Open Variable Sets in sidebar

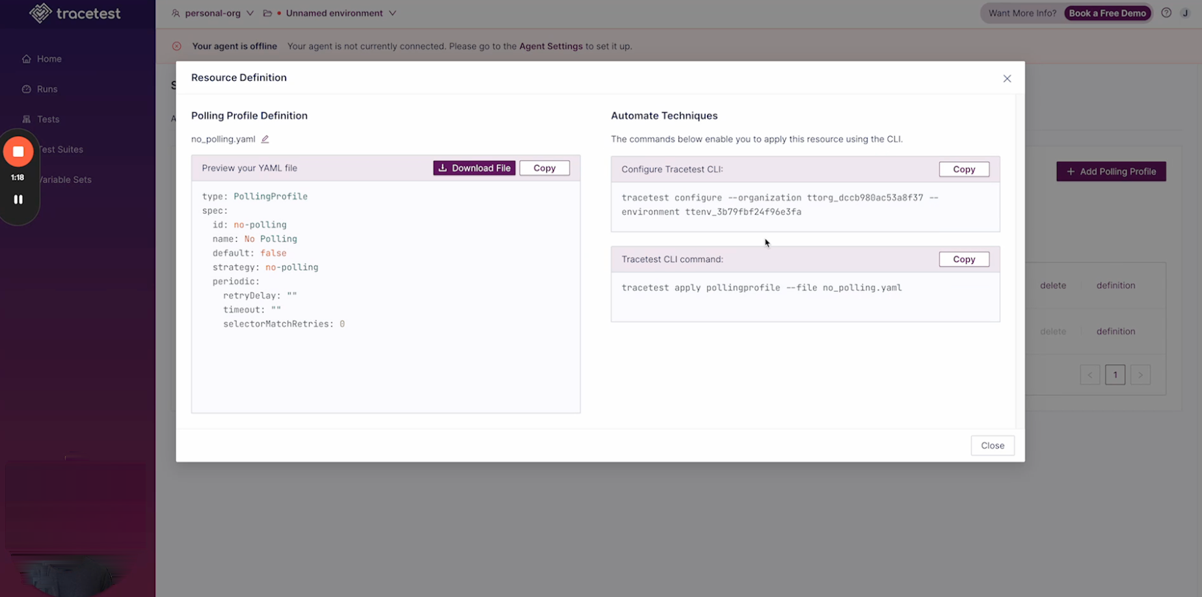pyautogui.click(x=64, y=179)
